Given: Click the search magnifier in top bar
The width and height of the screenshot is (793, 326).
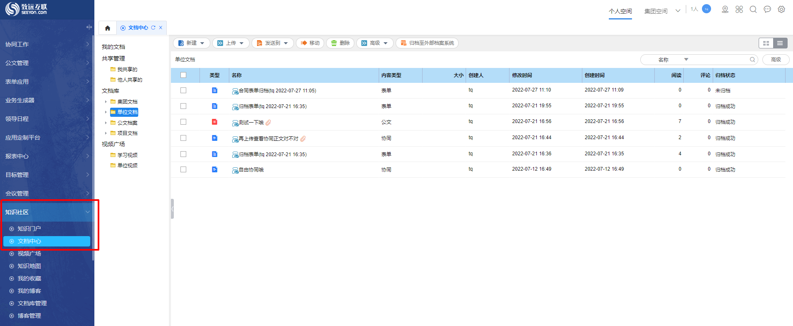Looking at the screenshot, I should pos(753,10).
